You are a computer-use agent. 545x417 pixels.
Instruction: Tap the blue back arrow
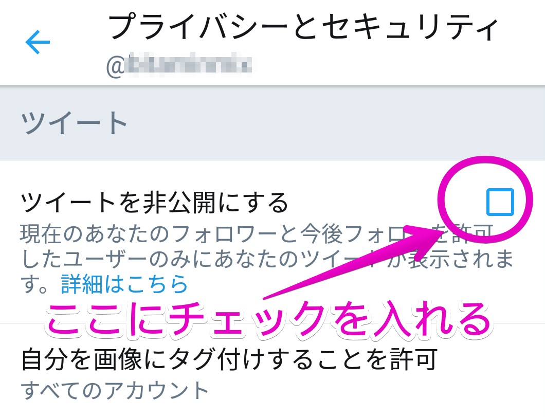[x=38, y=42]
